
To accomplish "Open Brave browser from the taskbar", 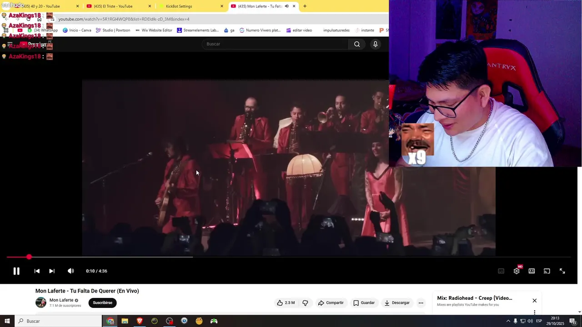I will pyautogui.click(x=140, y=321).
